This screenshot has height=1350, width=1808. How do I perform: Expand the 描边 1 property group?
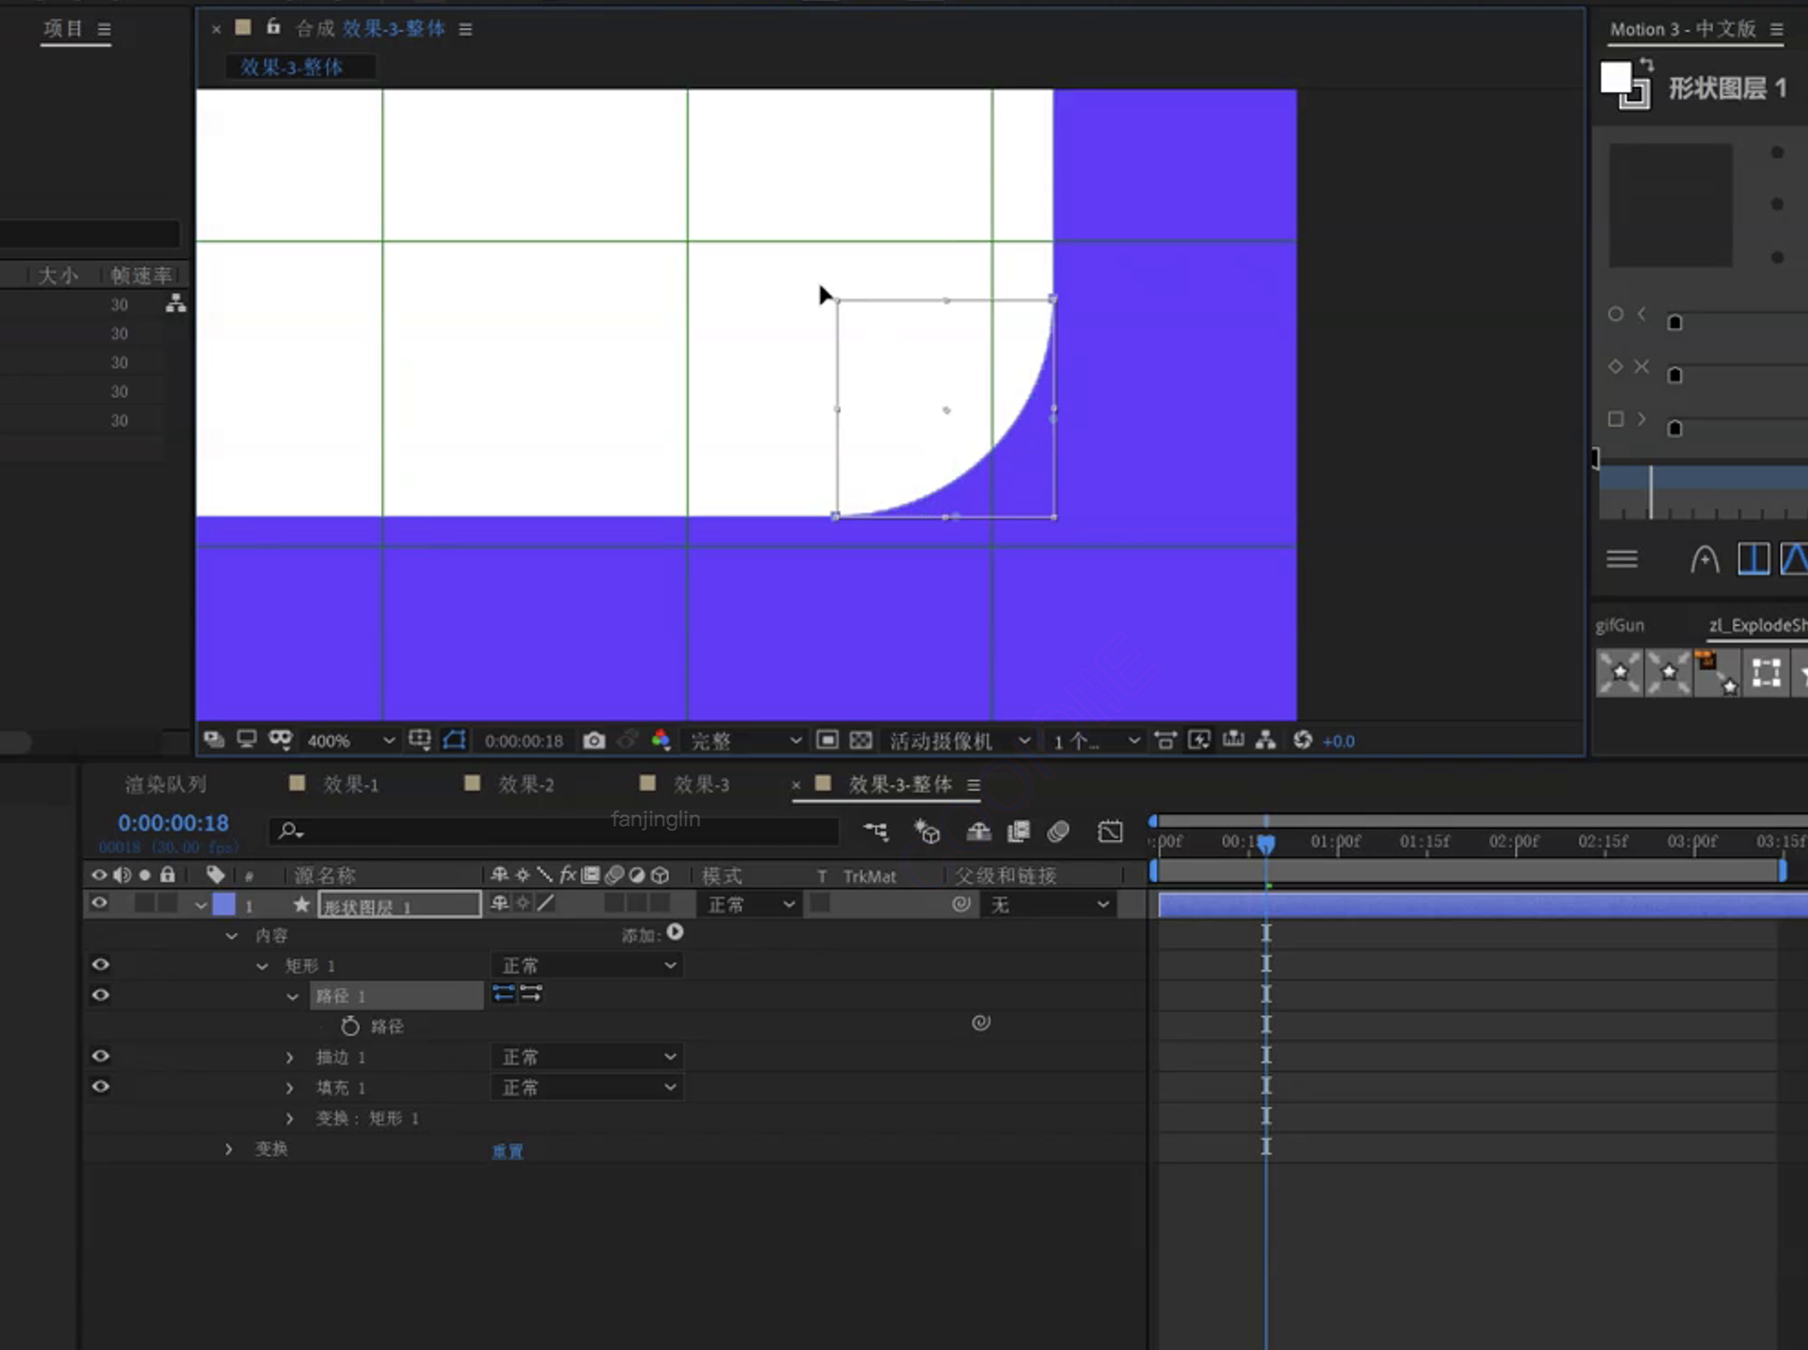[289, 1057]
